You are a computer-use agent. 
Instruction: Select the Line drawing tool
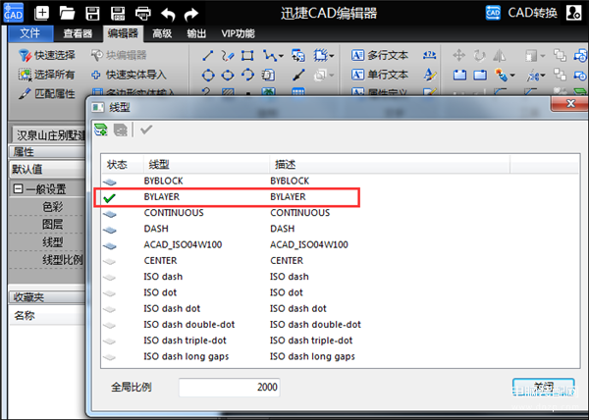point(208,56)
